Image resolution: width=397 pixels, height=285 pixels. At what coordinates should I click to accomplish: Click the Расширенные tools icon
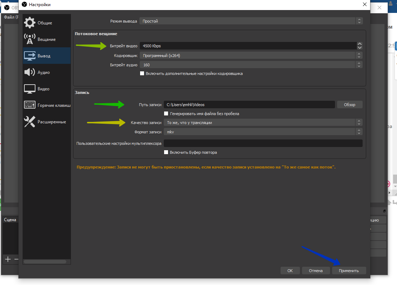tap(30, 122)
